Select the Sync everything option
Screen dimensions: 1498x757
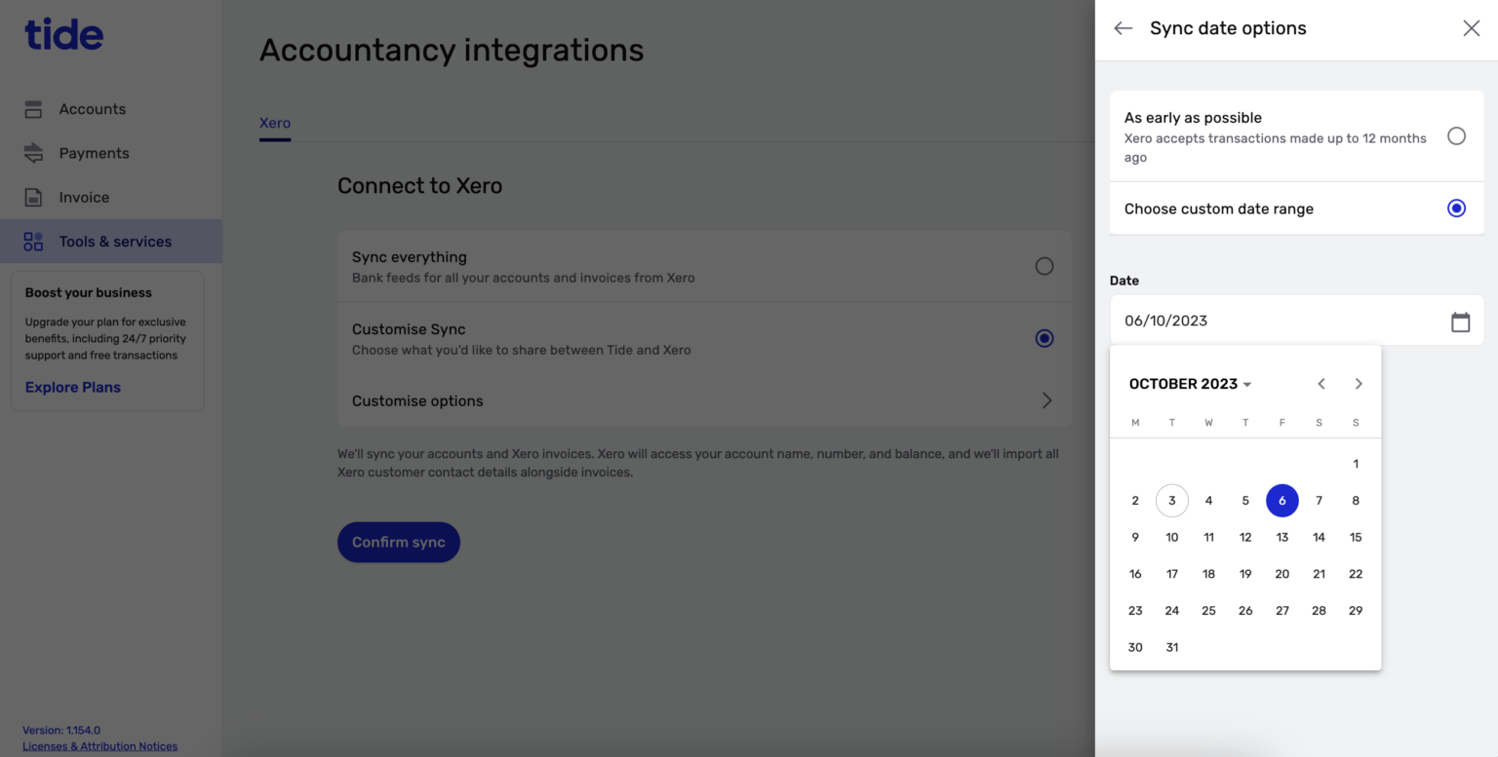point(1044,265)
